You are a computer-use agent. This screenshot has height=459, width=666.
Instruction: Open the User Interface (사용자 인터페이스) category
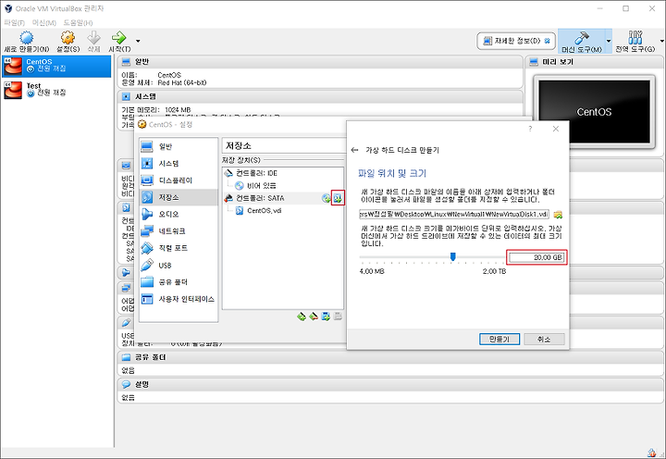(179, 299)
